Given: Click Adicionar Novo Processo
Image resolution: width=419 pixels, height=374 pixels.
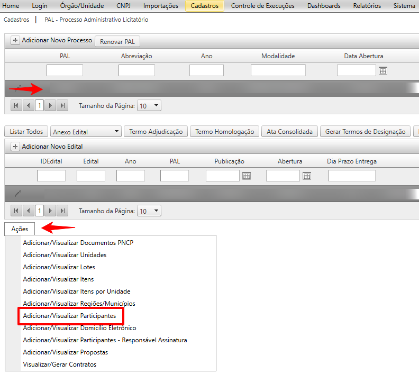Looking at the screenshot, I should tap(51, 41).
